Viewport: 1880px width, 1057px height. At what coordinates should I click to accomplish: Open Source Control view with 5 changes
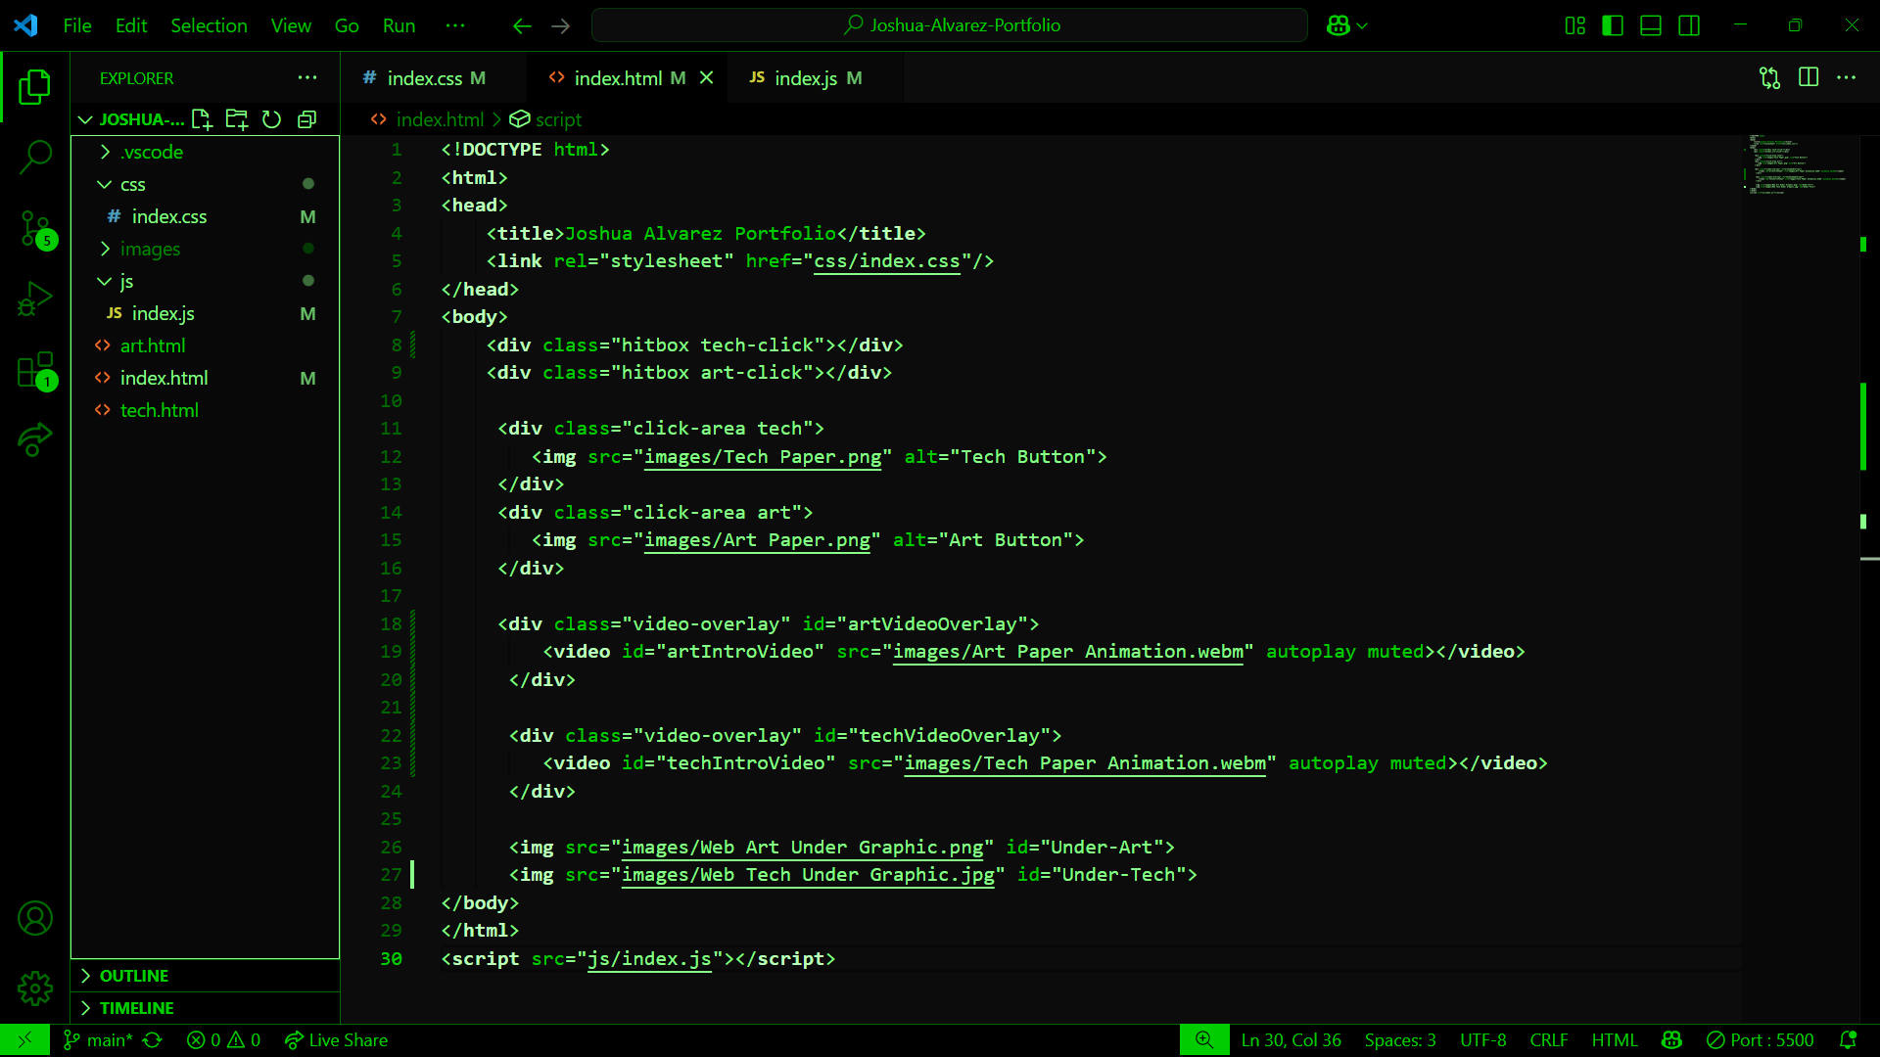click(35, 229)
